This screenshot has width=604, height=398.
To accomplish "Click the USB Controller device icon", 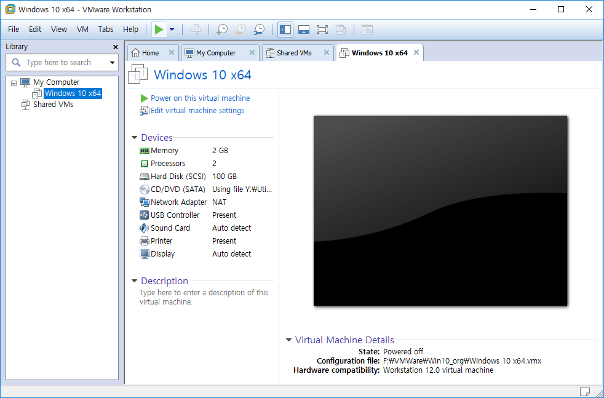I will point(145,215).
